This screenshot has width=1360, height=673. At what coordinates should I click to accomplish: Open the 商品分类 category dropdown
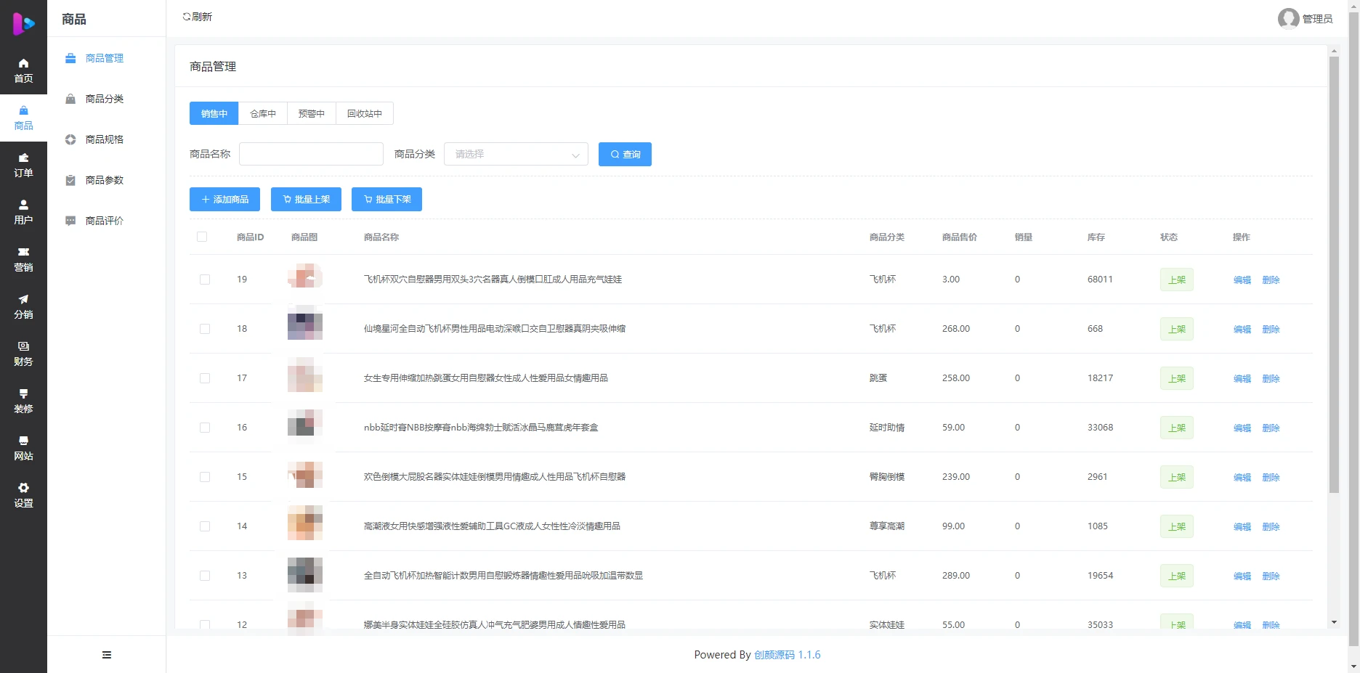click(516, 154)
